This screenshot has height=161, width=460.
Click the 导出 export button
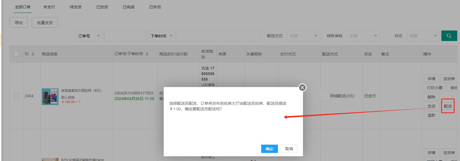click(x=19, y=23)
